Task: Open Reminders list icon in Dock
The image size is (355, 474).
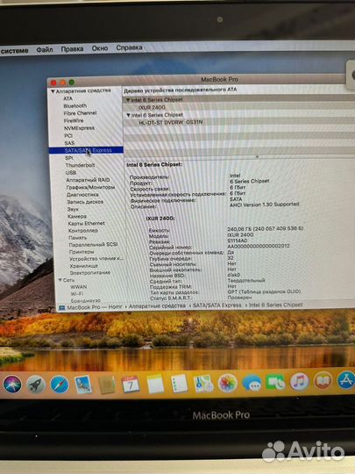Action: tap(179, 384)
